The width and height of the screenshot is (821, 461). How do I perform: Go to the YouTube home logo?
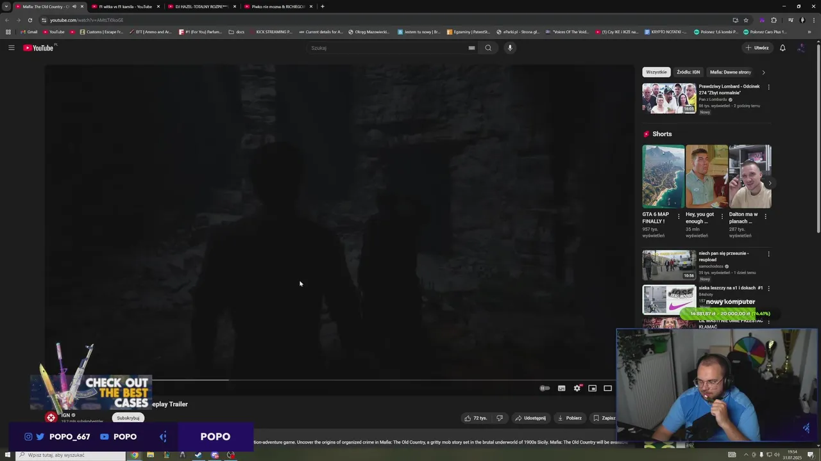[x=40, y=48]
